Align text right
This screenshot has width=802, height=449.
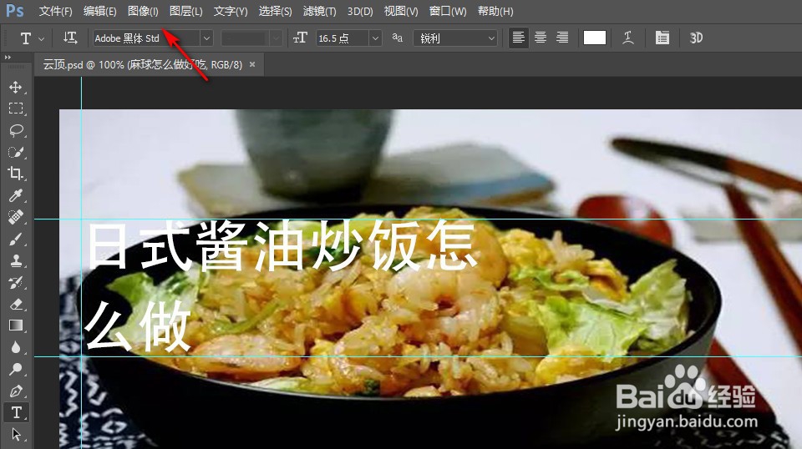pyautogui.click(x=562, y=38)
